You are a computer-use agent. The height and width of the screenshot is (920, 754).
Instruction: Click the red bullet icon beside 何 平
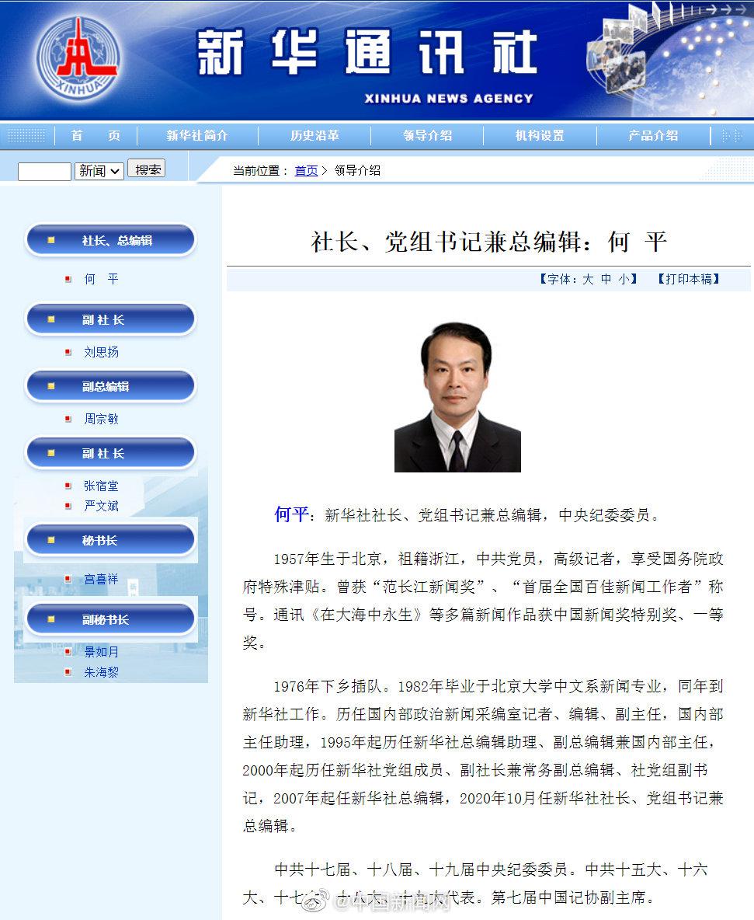point(68,279)
